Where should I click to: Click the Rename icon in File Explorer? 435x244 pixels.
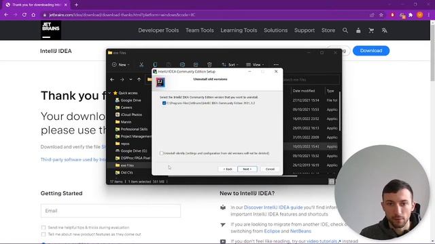coord(182,64)
